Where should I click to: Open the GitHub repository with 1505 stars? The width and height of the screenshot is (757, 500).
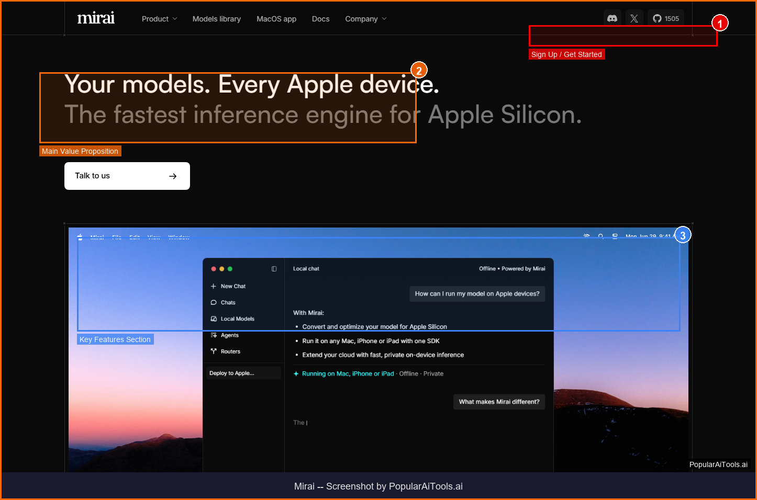[665, 18]
